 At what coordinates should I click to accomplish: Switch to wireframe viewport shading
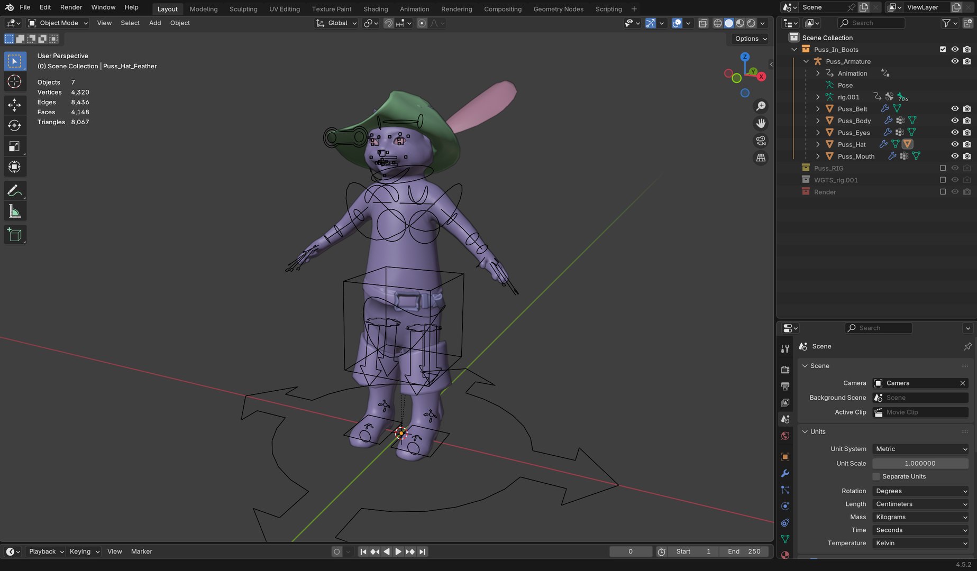coord(718,23)
